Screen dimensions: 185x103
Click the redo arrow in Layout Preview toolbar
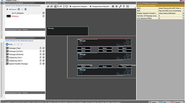(51, 6)
